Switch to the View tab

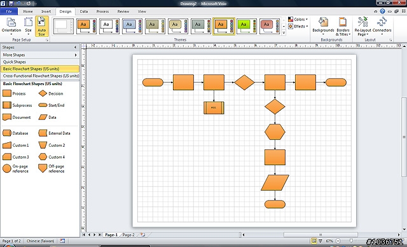point(142,11)
